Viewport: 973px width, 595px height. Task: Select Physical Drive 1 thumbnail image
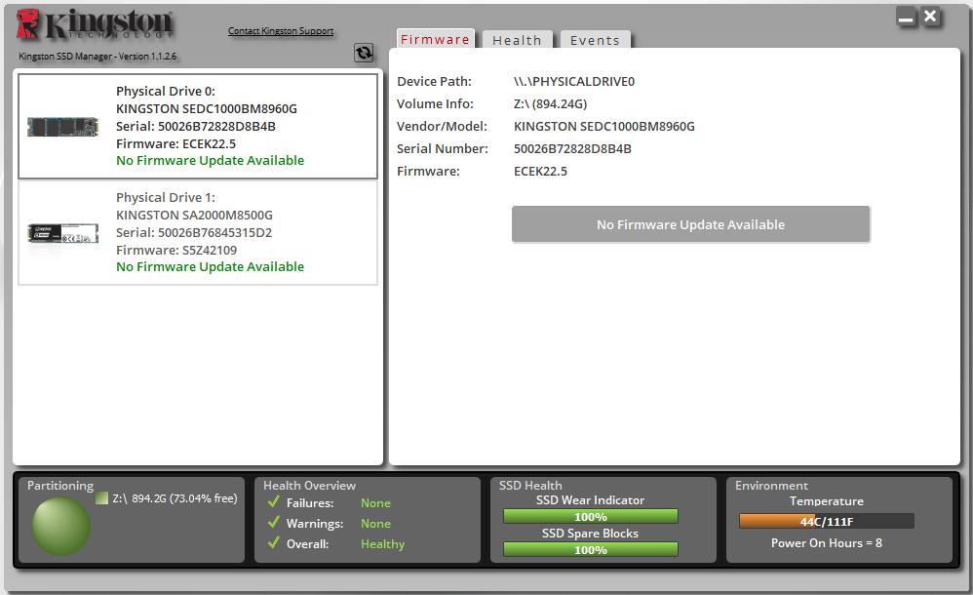tap(62, 233)
